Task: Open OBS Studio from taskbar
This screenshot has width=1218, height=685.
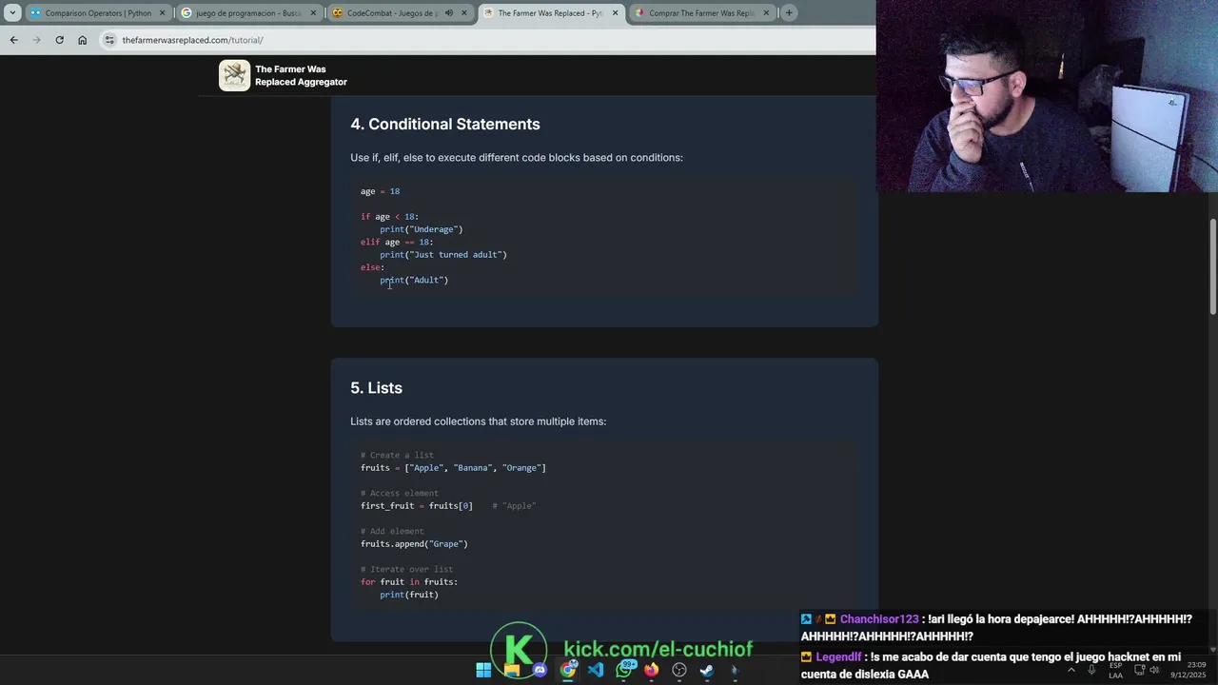Action: tap(679, 670)
